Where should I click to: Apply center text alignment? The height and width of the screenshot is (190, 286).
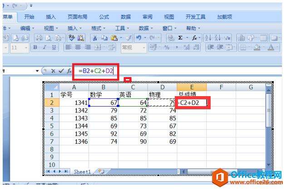(x=78, y=48)
